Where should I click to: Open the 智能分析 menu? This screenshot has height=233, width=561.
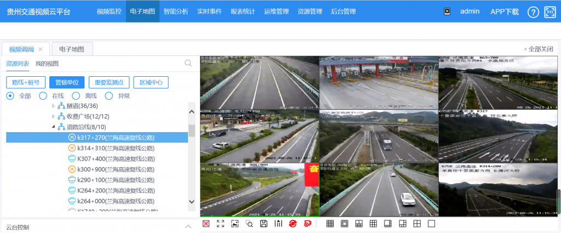point(176,12)
